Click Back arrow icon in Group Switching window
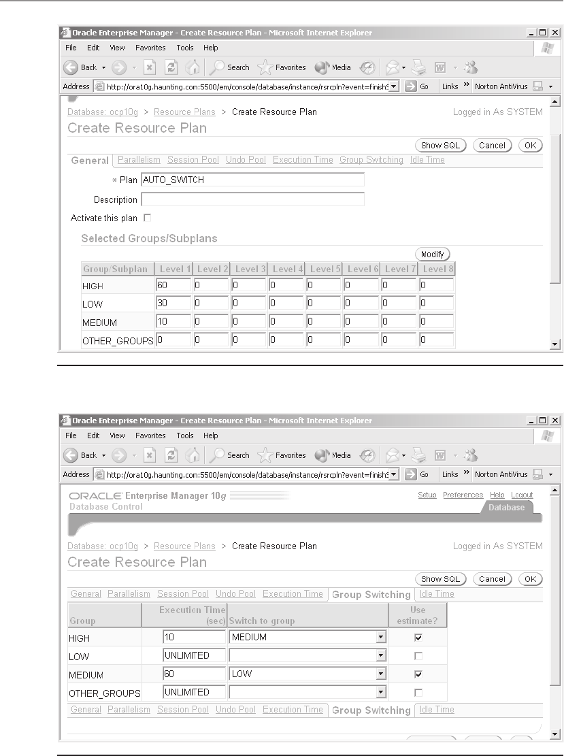 click(x=71, y=455)
